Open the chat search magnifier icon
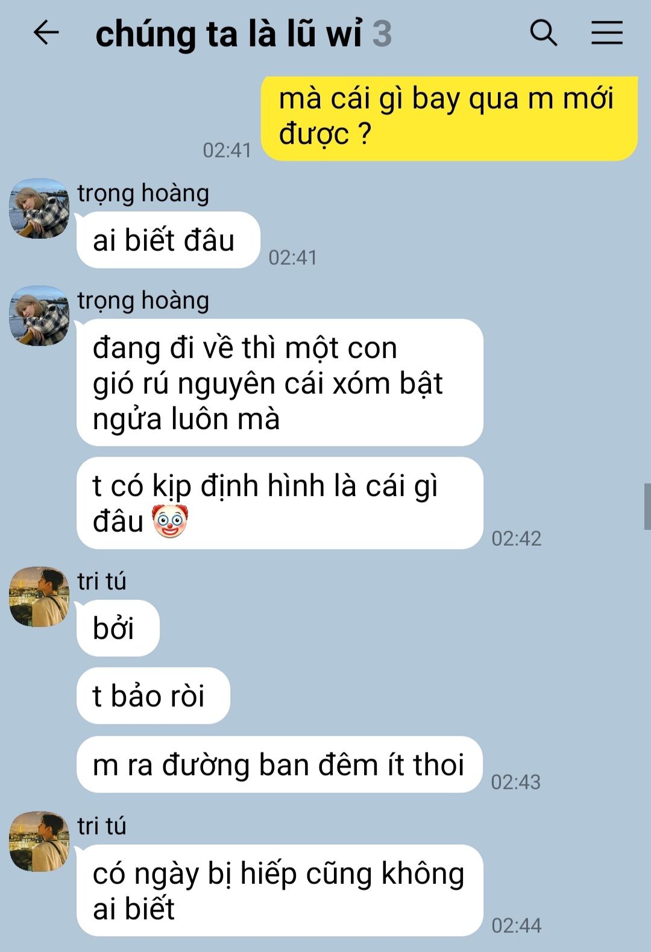The image size is (651, 952). tap(543, 33)
